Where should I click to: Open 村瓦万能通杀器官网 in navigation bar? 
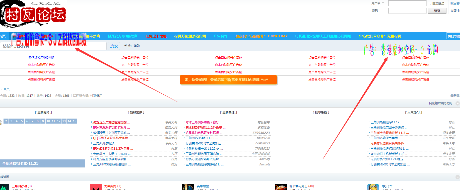(190, 36)
